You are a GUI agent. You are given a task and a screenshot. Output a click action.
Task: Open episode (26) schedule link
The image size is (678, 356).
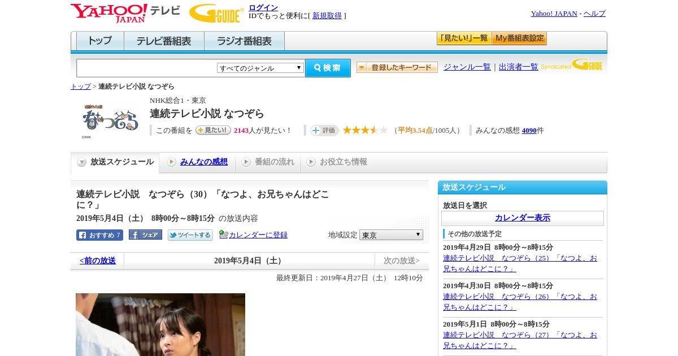[x=520, y=302]
